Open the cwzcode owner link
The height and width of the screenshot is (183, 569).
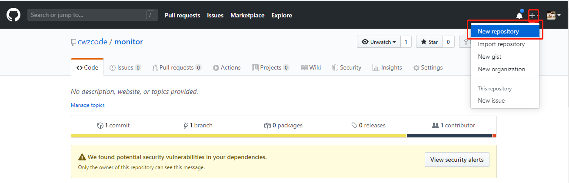93,42
